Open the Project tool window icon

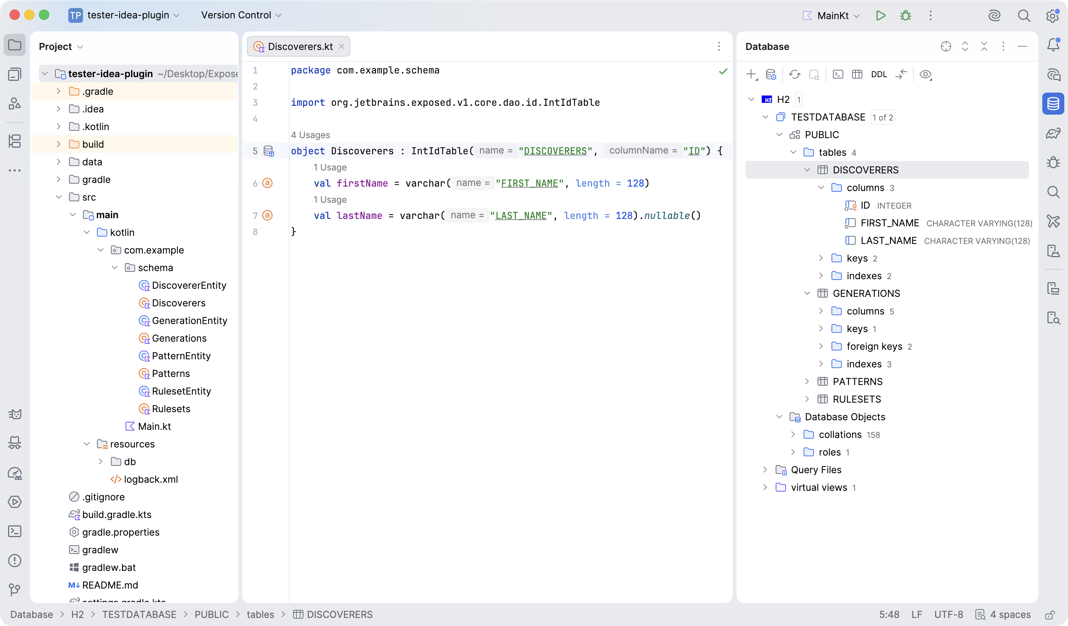15,45
